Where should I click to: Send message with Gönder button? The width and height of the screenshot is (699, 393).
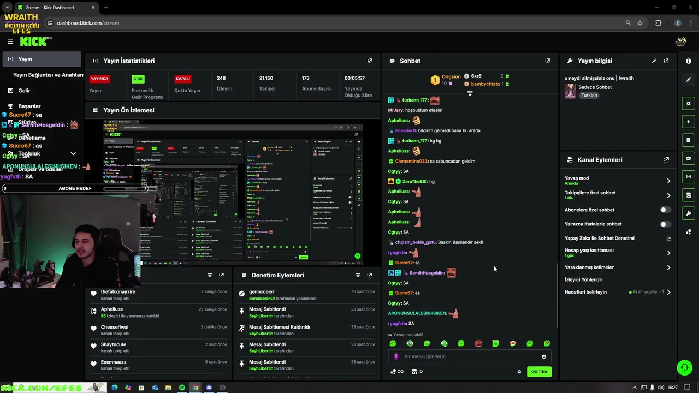click(539, 371)
